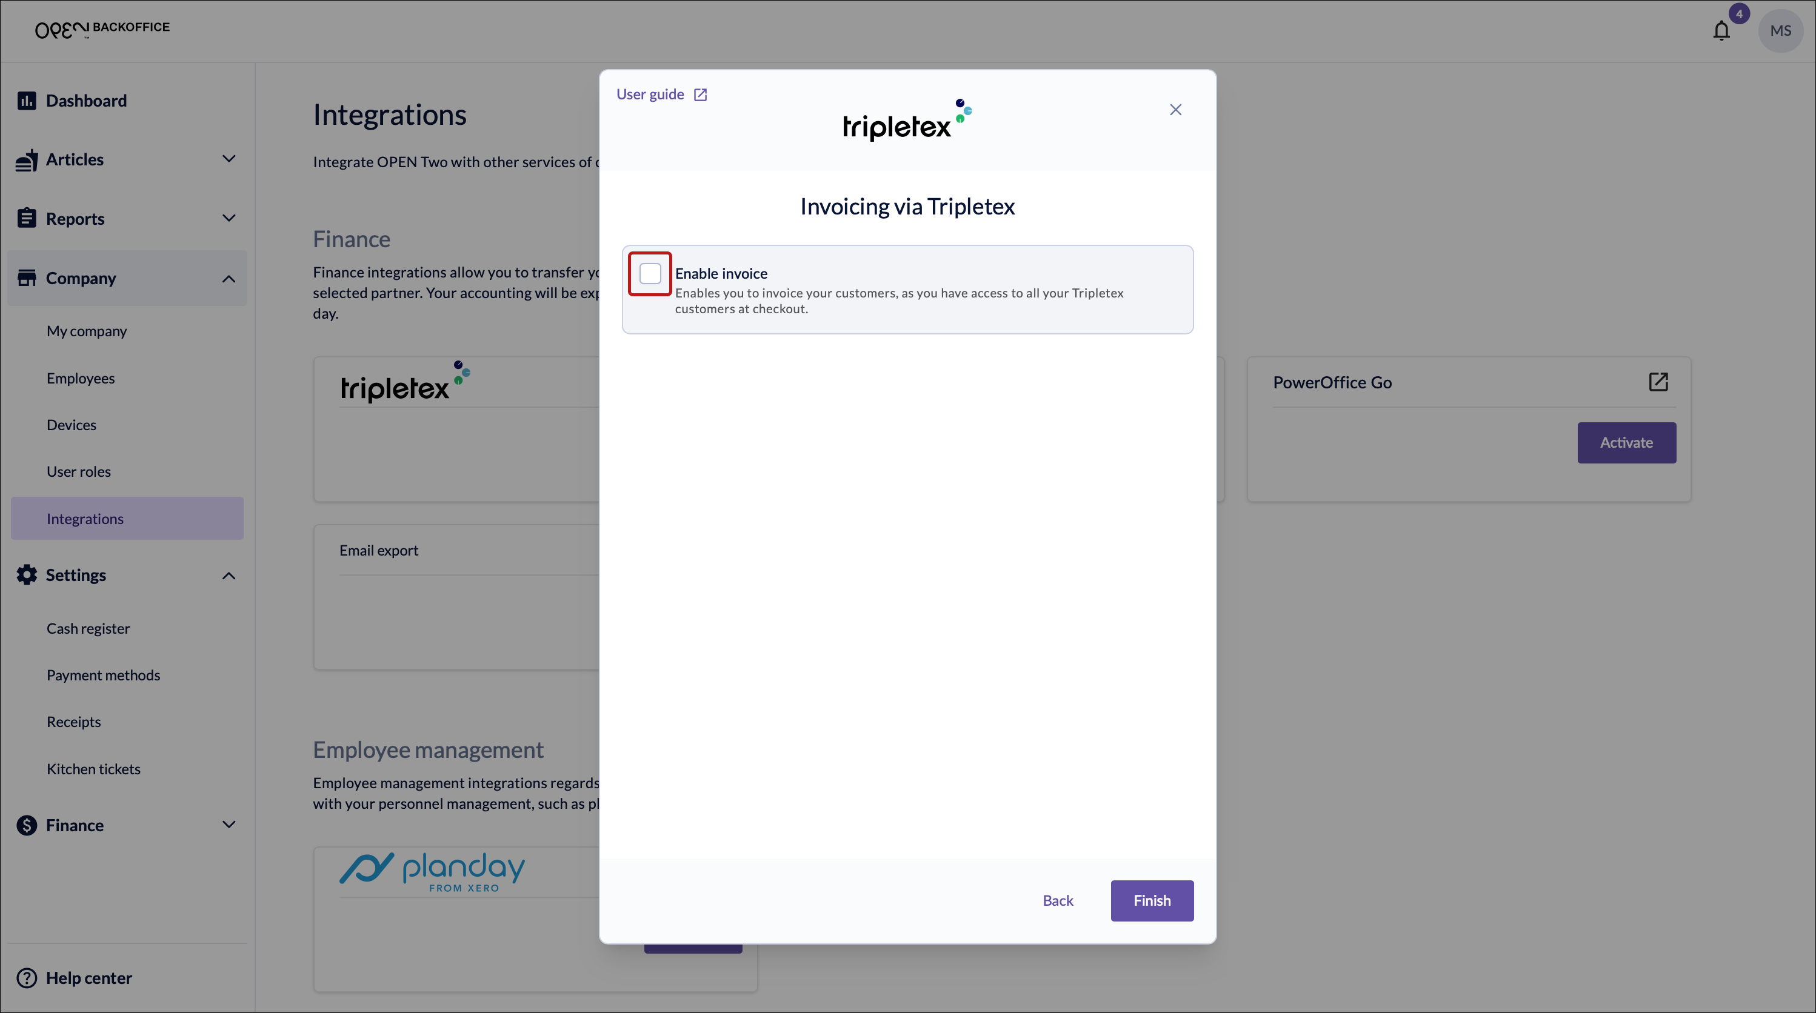This screenshot has width=1816, height=1013.
Task: Click the Help center question icon
Action: [27, 978]
